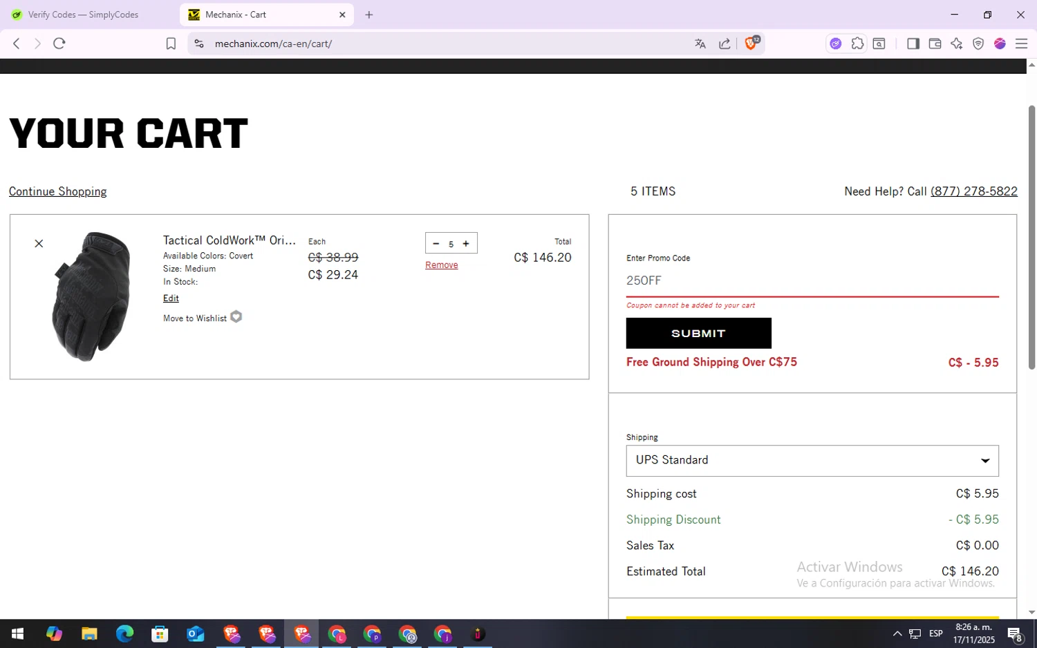
Task: Close the Mechanix - Cart tab
Action: point(342,15)
